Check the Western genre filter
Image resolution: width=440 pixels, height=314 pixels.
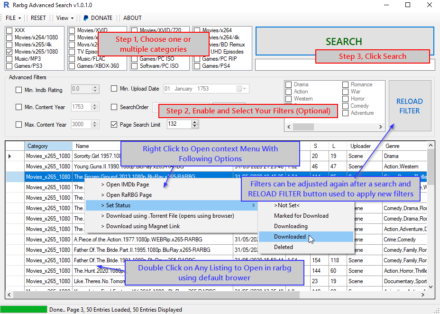[x=288, y=99]
